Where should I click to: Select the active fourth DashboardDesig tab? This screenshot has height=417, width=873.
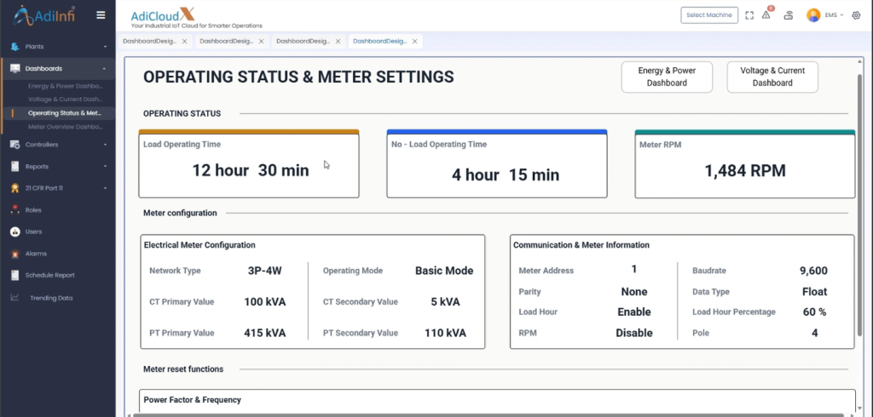[380, 41]
